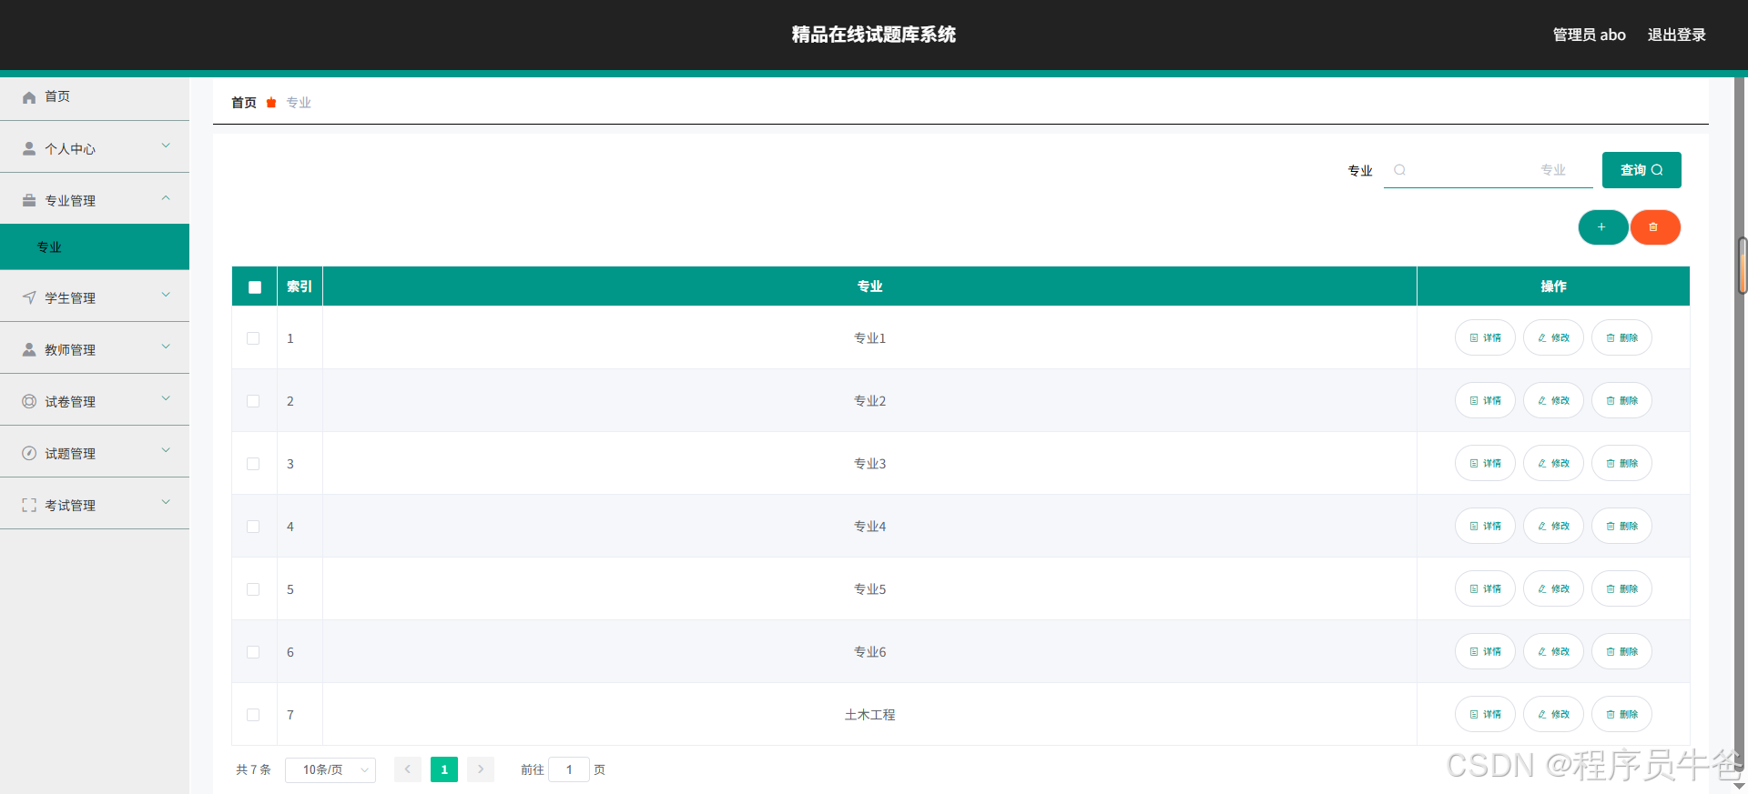Click the paper plane icon beside 学生管理
Image resolution: width=1748 pixels, height=794 pixels.
tap(29, 297)
